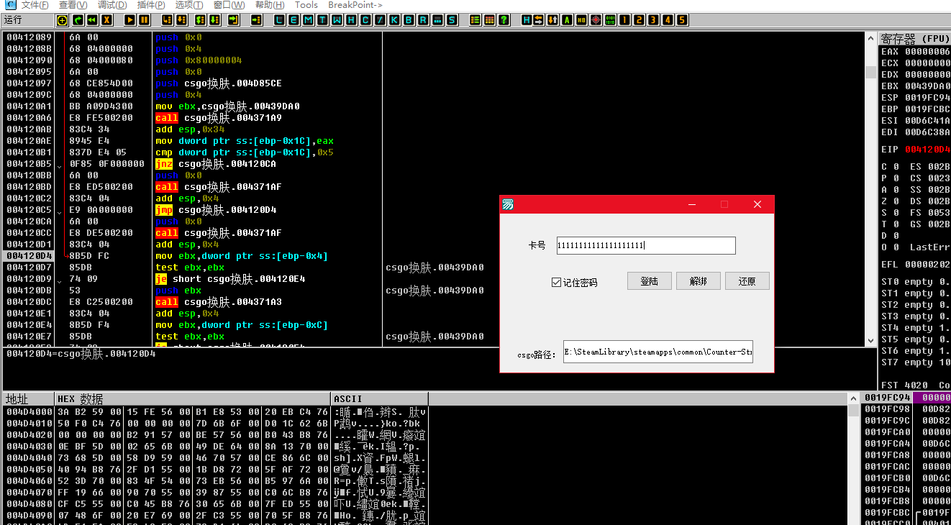This screenshot has height=525, width=951.
Task: Click the 卡号 input field
Action: [646, 246]
